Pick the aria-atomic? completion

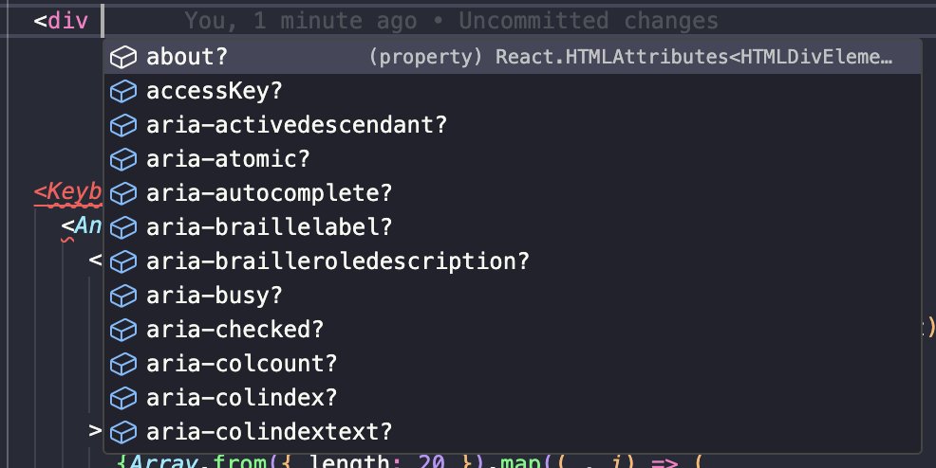click(x=513, y=159)
